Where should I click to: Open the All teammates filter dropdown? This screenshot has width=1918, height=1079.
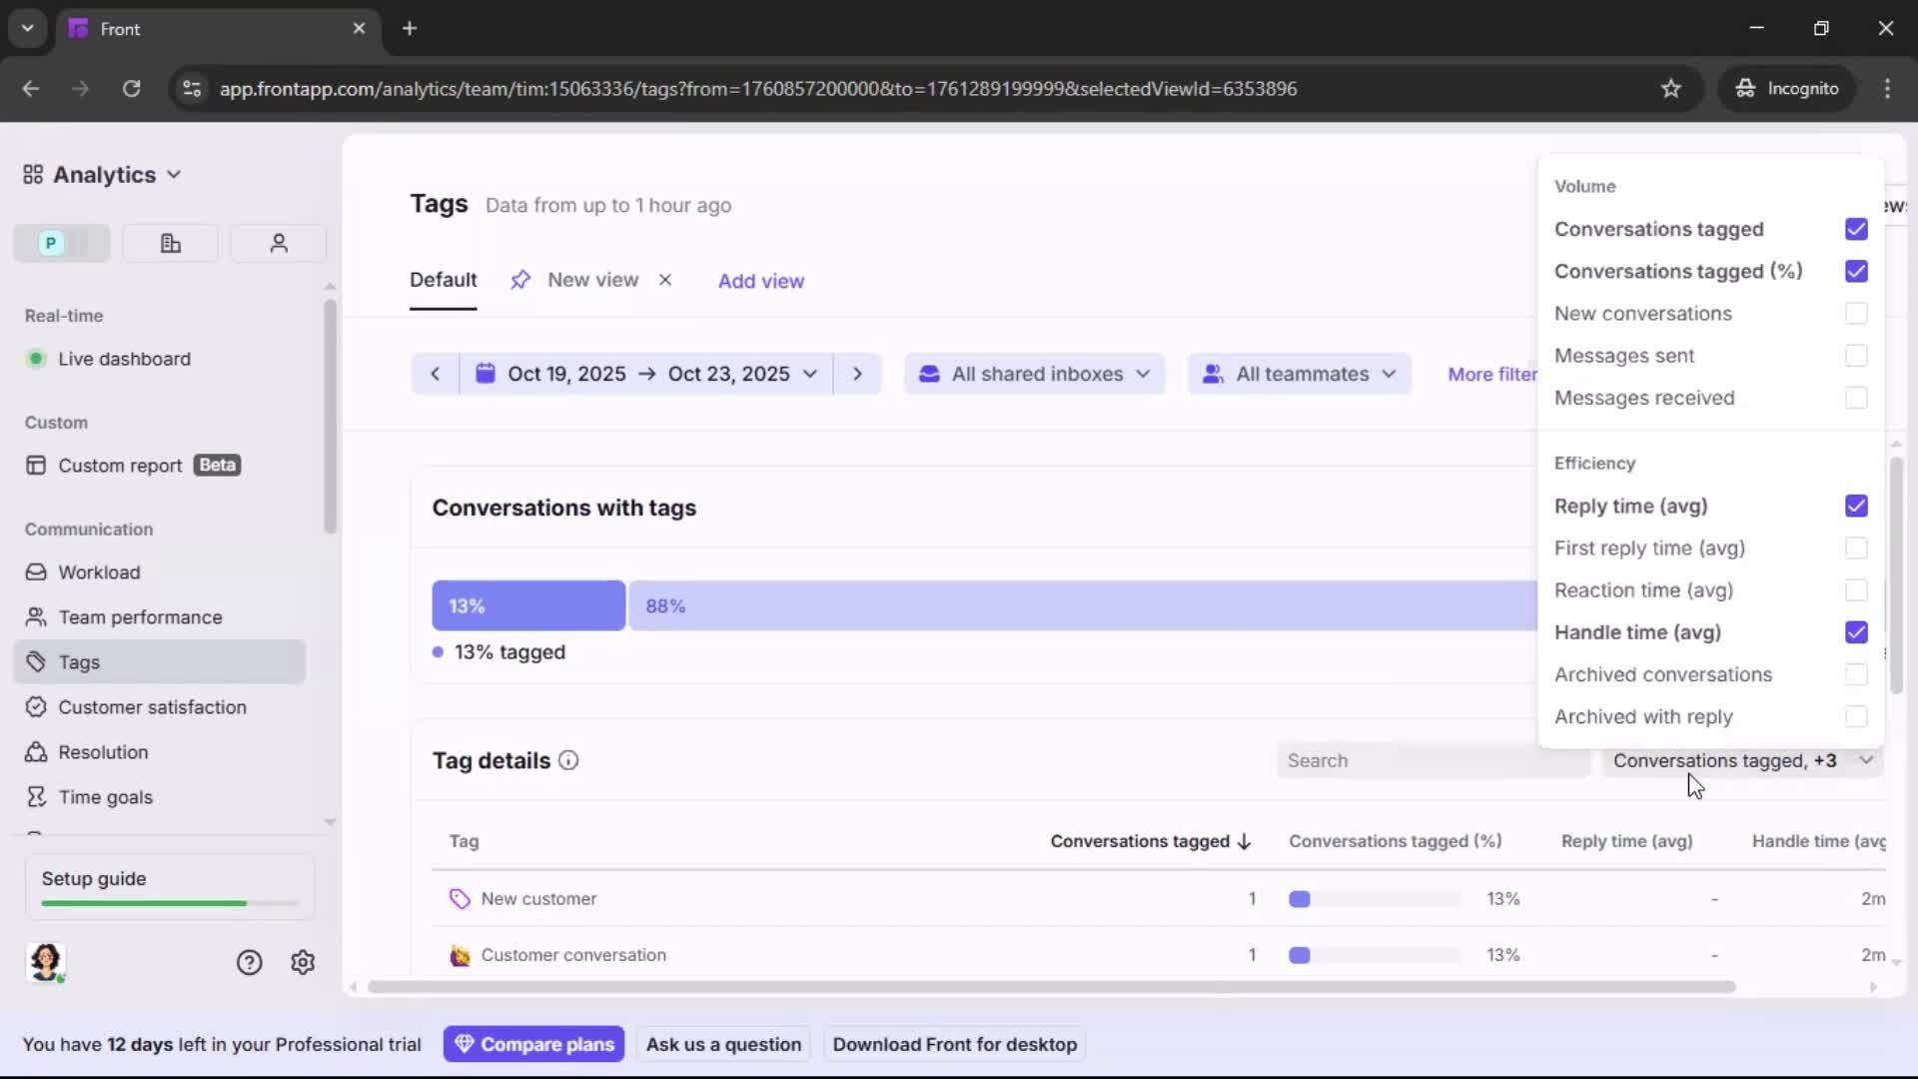coord(1299,374)
